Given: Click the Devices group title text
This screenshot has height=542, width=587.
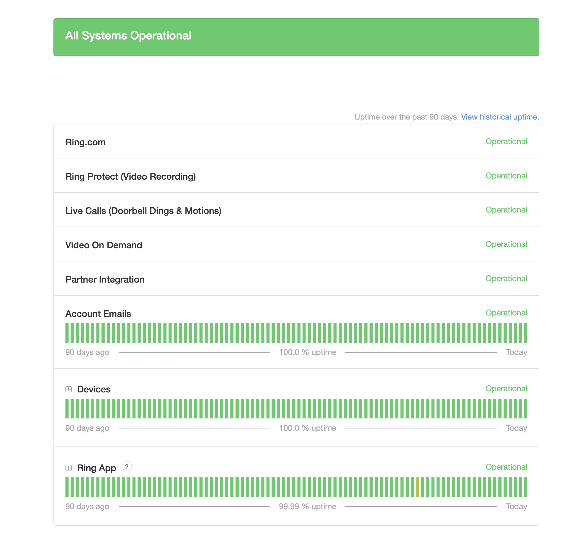Looking at the screenshot, I should pyautogui.click(x=94, y=389).
